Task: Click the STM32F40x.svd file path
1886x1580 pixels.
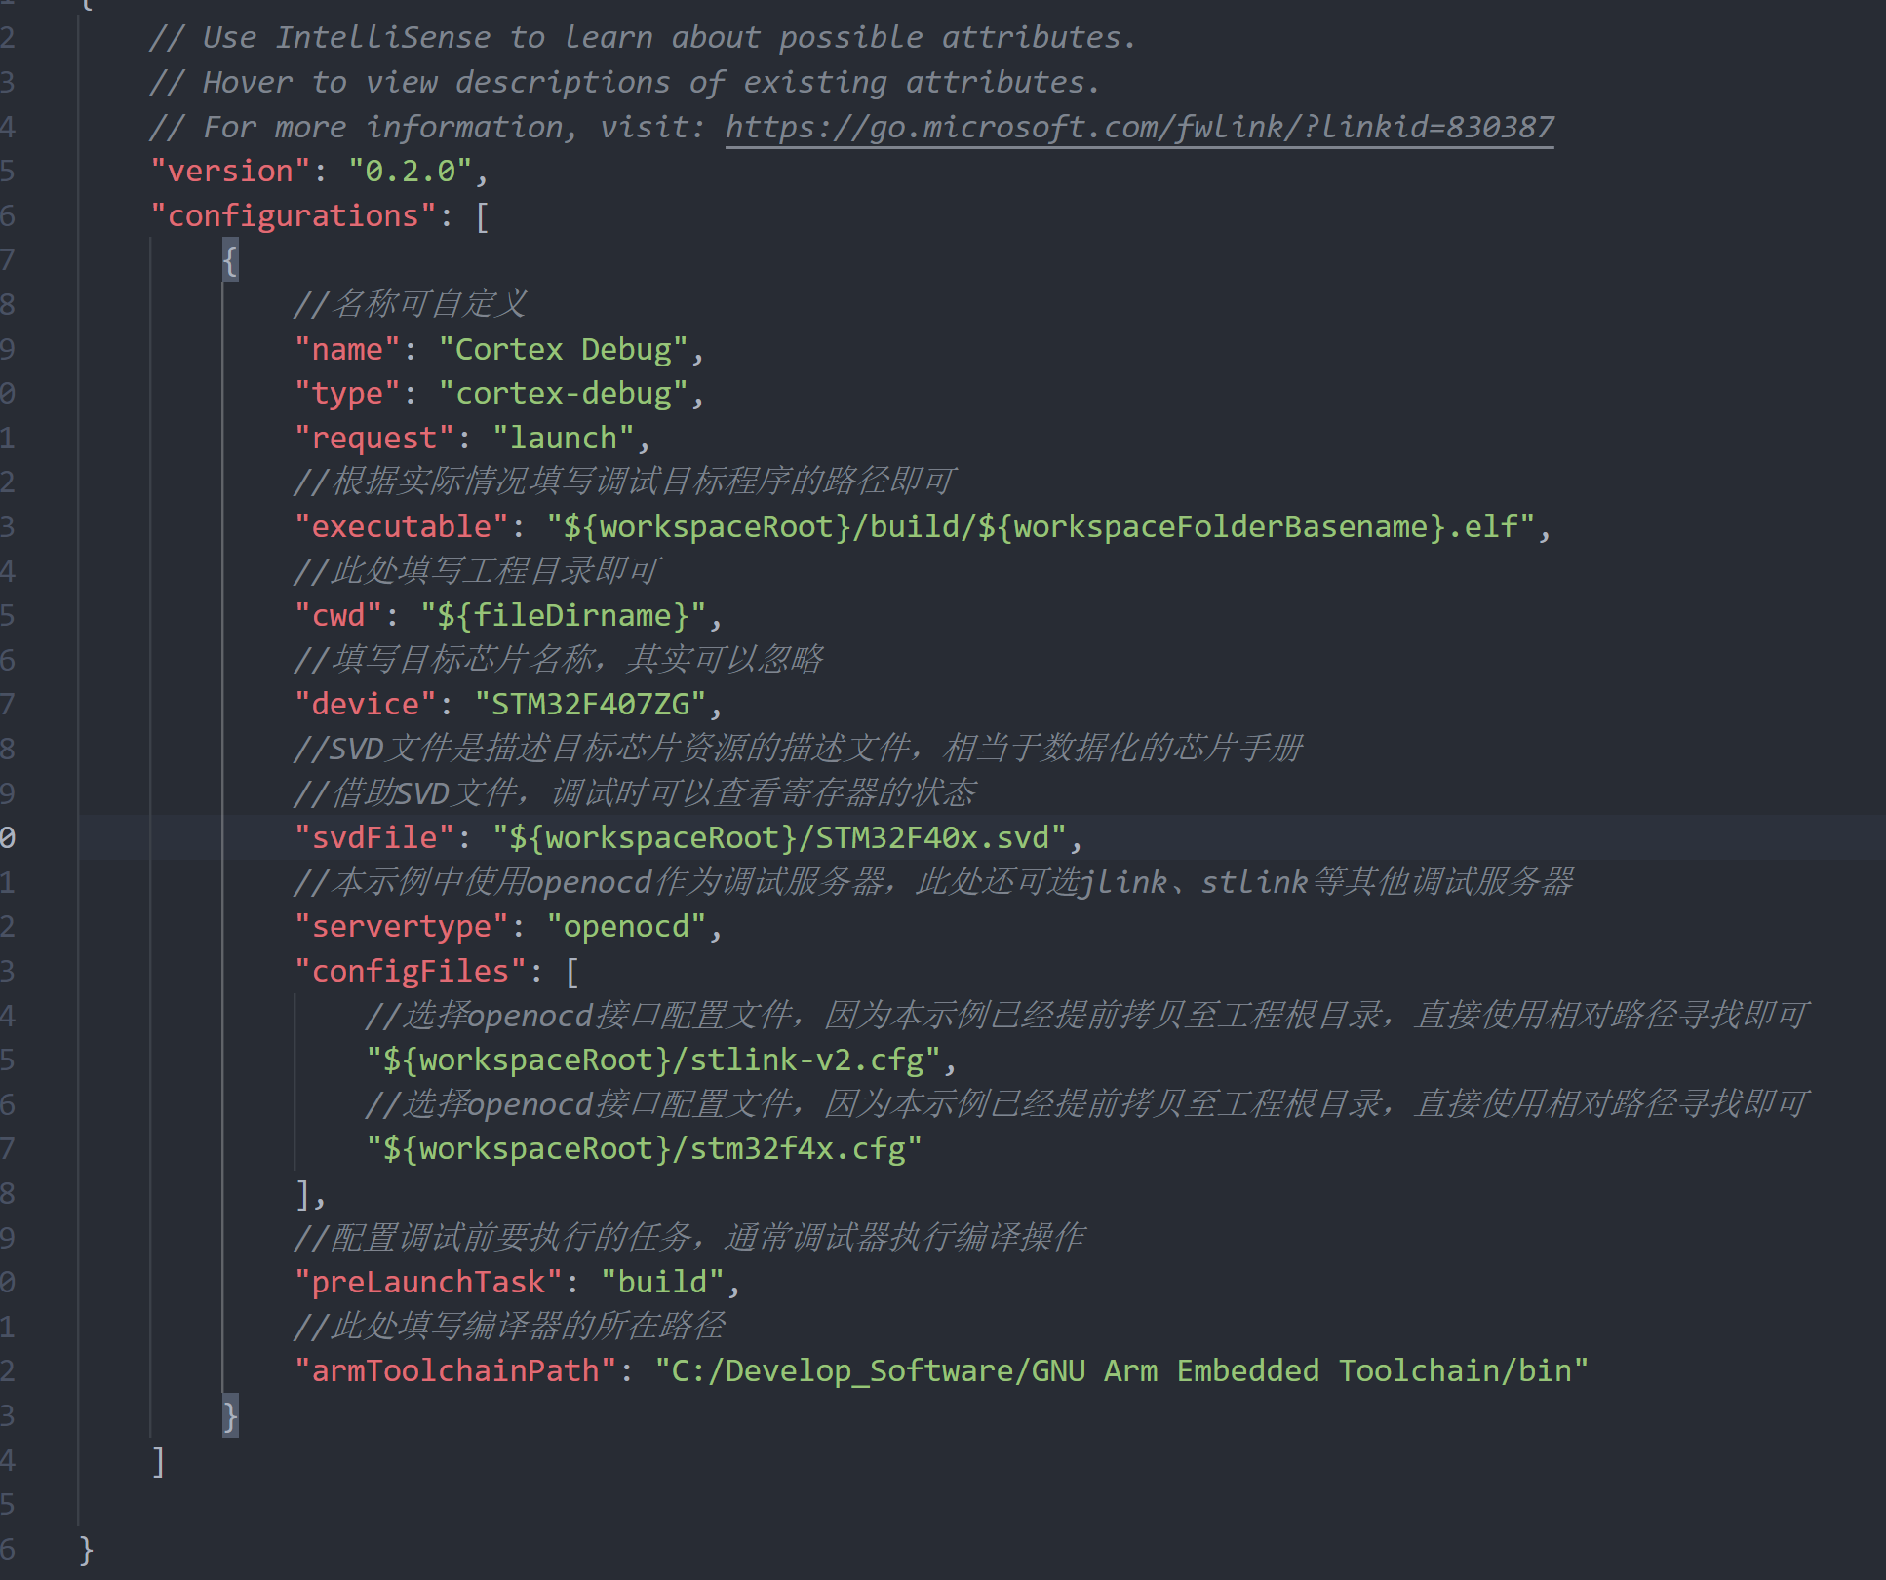Action: (778, 838)
